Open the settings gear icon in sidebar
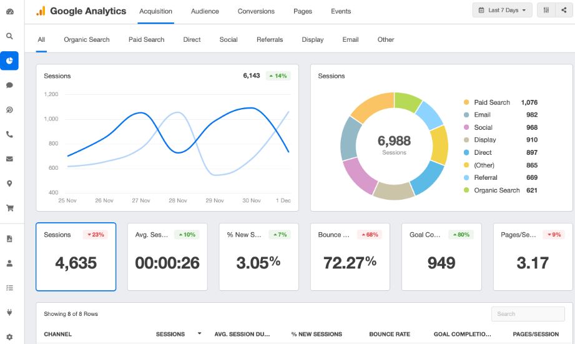This screenshot has width=575, height=344. pos(10,337)
